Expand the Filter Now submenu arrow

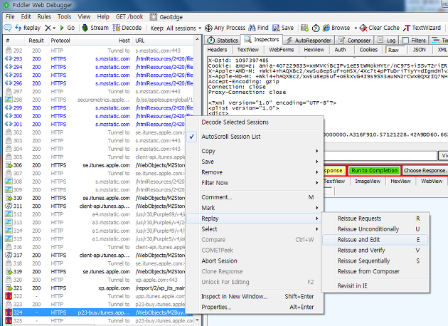316,183
